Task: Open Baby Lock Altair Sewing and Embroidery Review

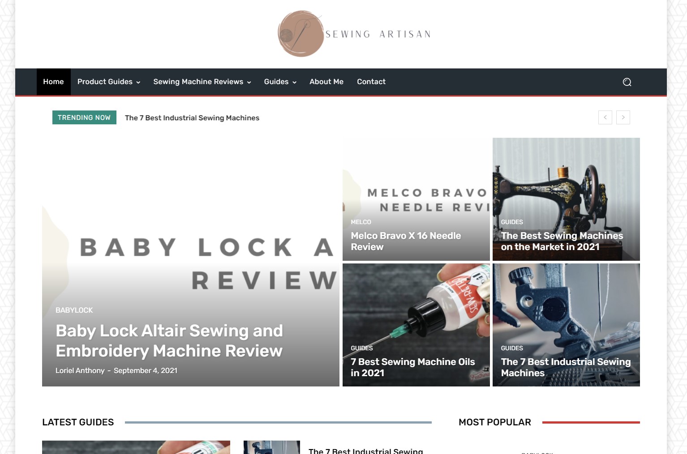Action: [169, 341]
